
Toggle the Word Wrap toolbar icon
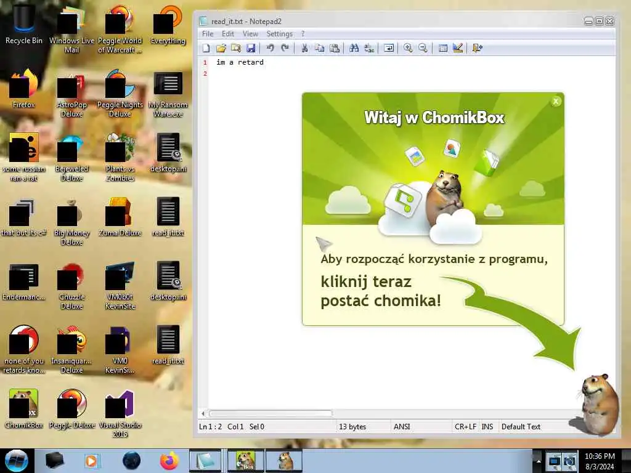pyautogui.click(x=389, y=48)
